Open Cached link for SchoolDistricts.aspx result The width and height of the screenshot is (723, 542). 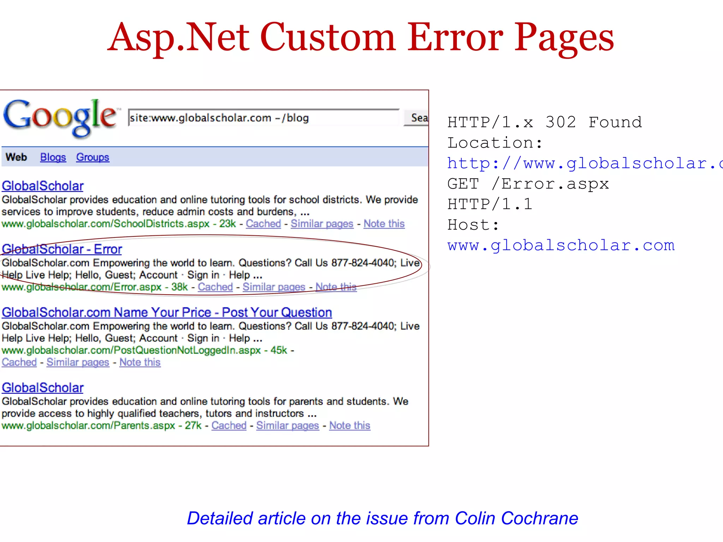[263, 224]
